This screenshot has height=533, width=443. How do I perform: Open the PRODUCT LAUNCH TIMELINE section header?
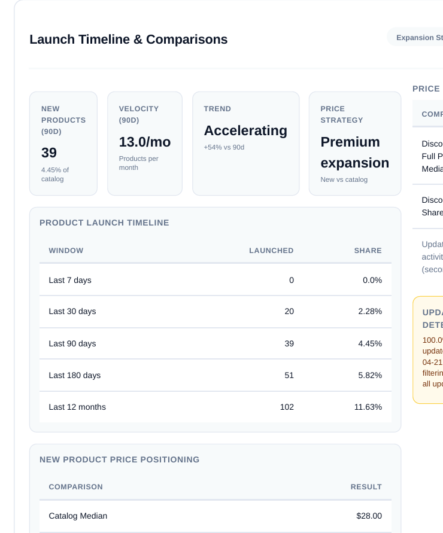pos(104,223)
